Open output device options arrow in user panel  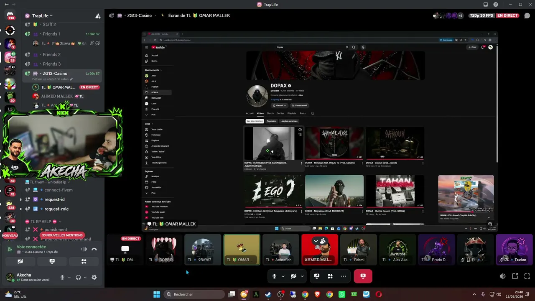click(85, 277)
